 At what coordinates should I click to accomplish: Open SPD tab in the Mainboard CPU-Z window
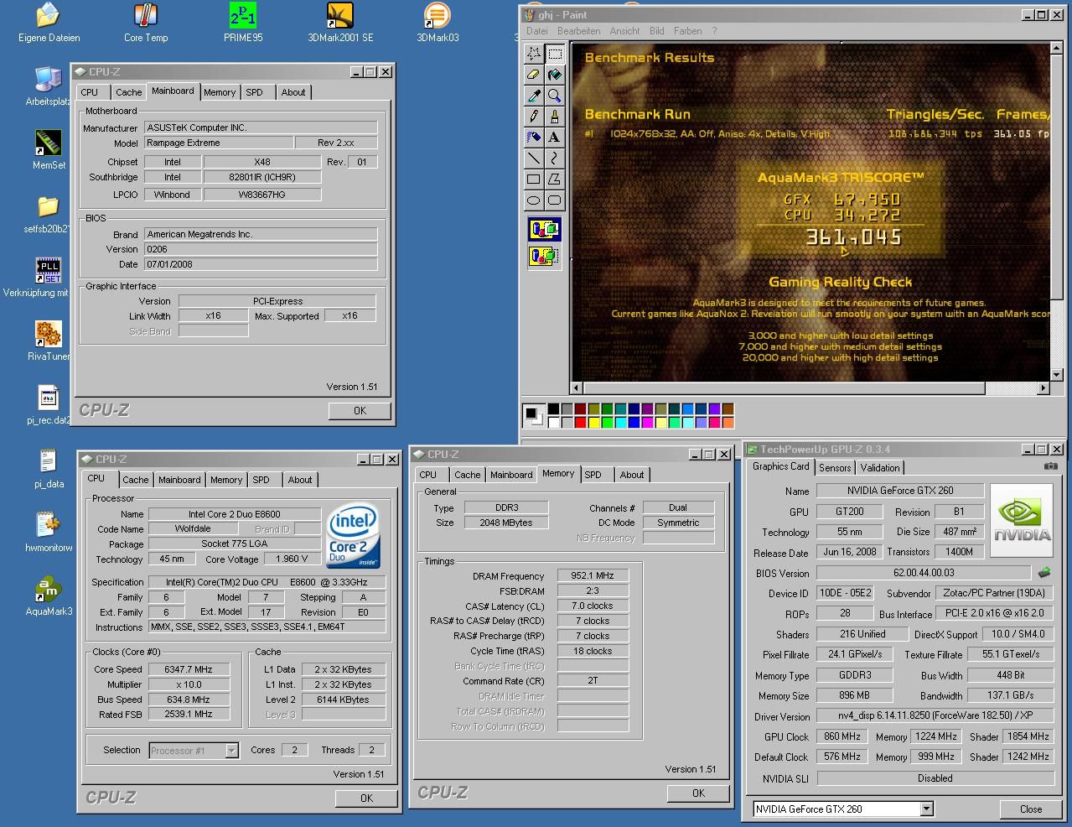(x=255, y=92)
